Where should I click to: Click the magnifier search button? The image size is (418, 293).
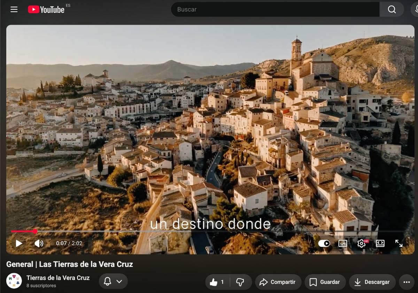coord(392,9)
